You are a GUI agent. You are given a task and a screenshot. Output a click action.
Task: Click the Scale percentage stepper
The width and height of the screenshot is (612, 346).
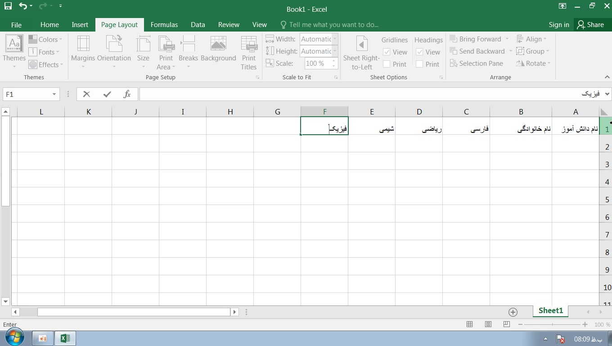click(x=334, y=64)
